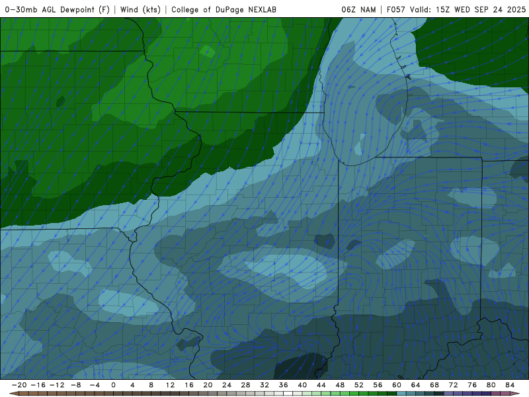Click the -8 legend value

point(75,385)
